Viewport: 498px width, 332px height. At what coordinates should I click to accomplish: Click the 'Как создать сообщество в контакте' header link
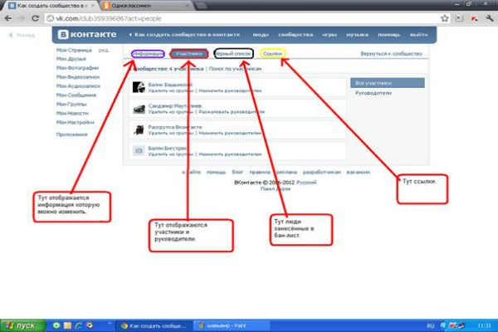(x=184, y=34)
